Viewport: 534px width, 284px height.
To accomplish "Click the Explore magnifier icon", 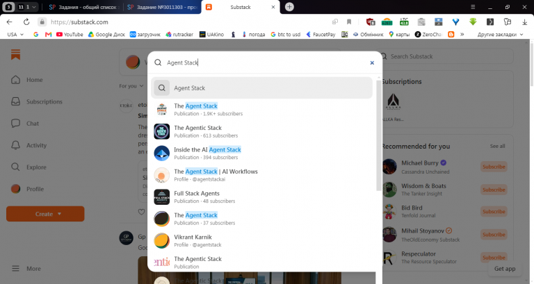I will point(16,167).
